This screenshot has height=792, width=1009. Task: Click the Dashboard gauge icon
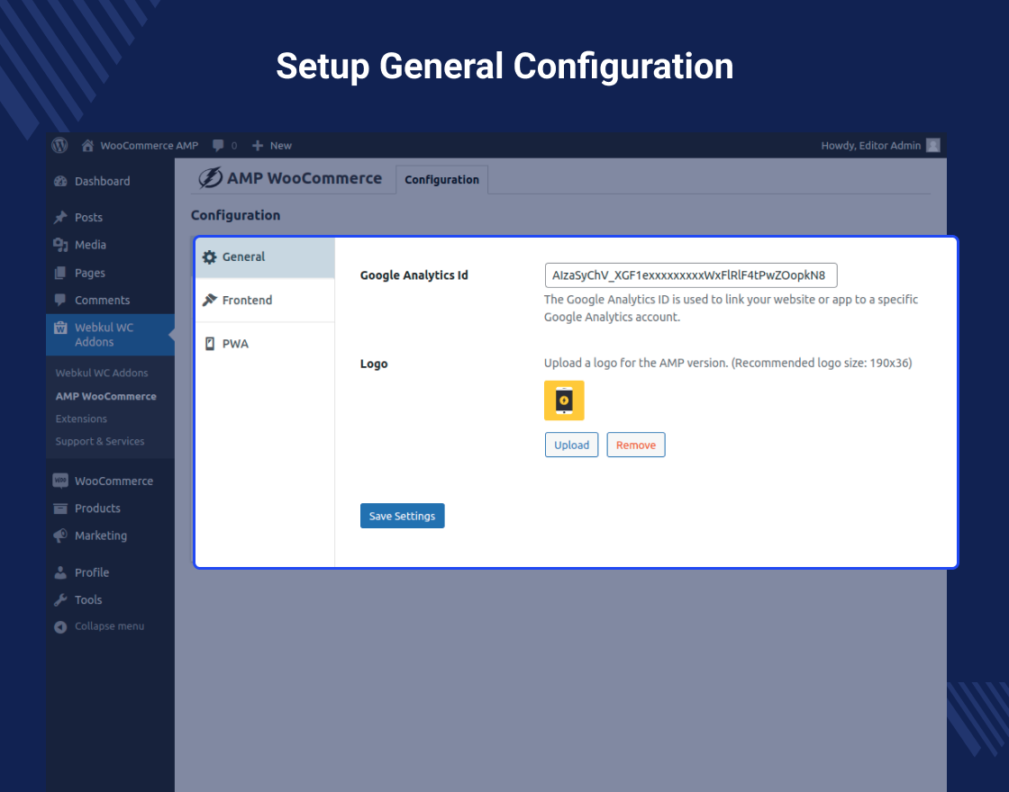(60, 181)
